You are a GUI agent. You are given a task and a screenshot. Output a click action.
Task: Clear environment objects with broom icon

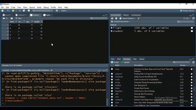click(138, 18)
